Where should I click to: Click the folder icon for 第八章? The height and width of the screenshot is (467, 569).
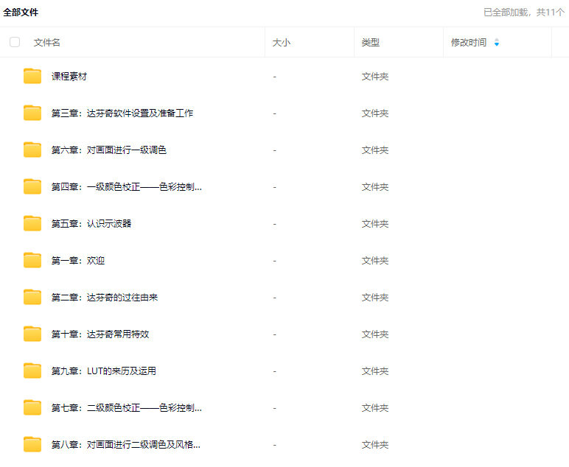tap(32, 444)
